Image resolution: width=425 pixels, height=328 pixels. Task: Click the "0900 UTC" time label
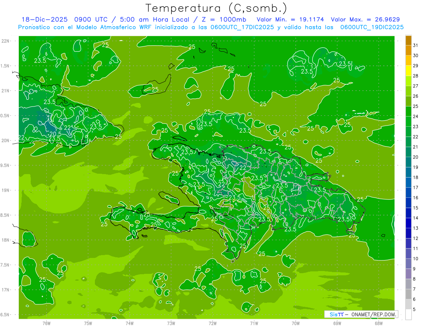pyautogui.click(x=91, y=19)
